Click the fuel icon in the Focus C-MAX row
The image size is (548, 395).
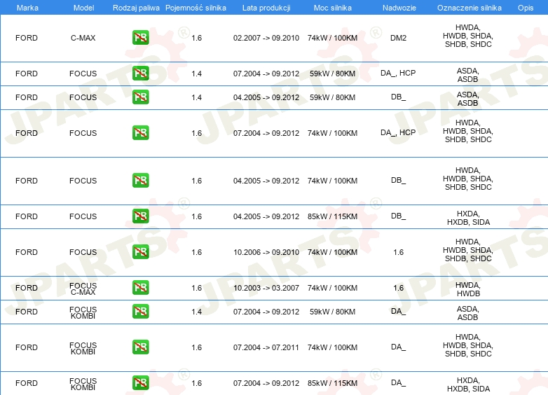pos(140,288)
